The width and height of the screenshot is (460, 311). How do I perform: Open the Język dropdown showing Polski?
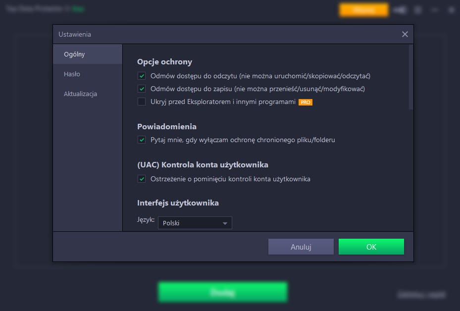coord(195,223)
